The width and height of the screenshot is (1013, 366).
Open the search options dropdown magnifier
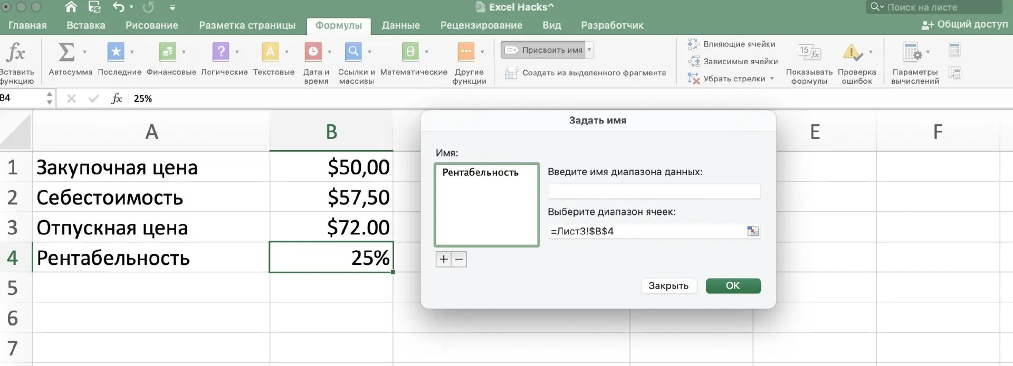[877, 7]
